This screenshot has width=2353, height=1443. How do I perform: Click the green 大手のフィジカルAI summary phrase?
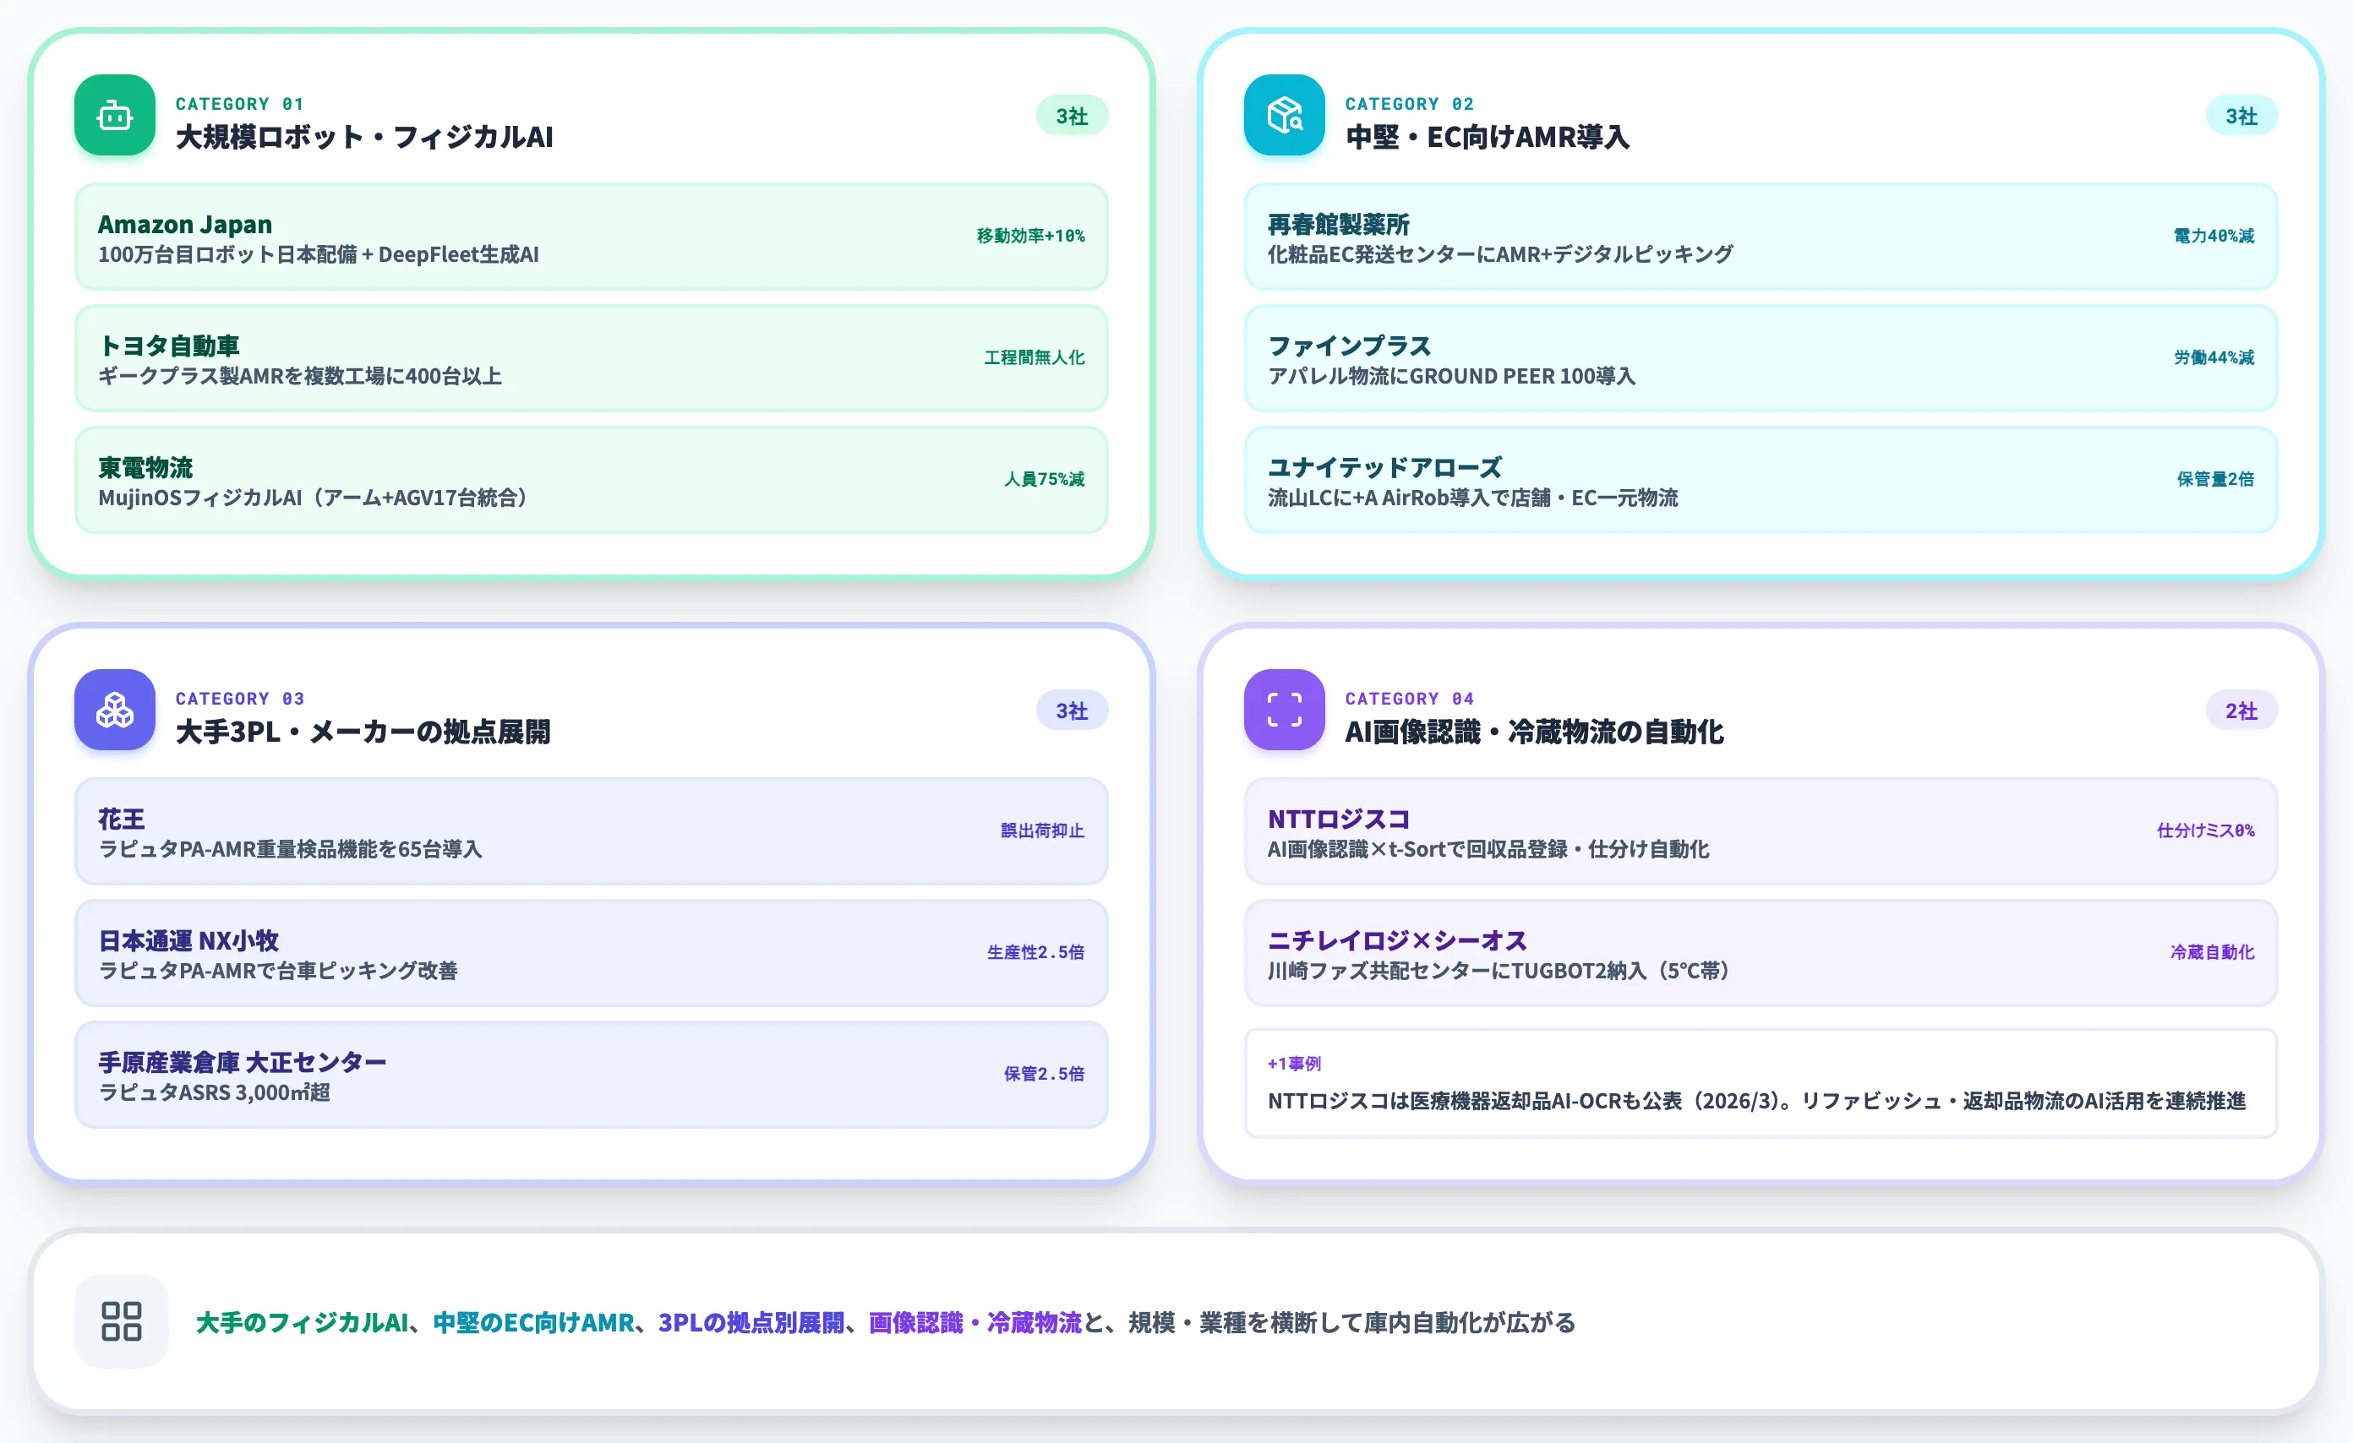click(x=303, y=1323)
